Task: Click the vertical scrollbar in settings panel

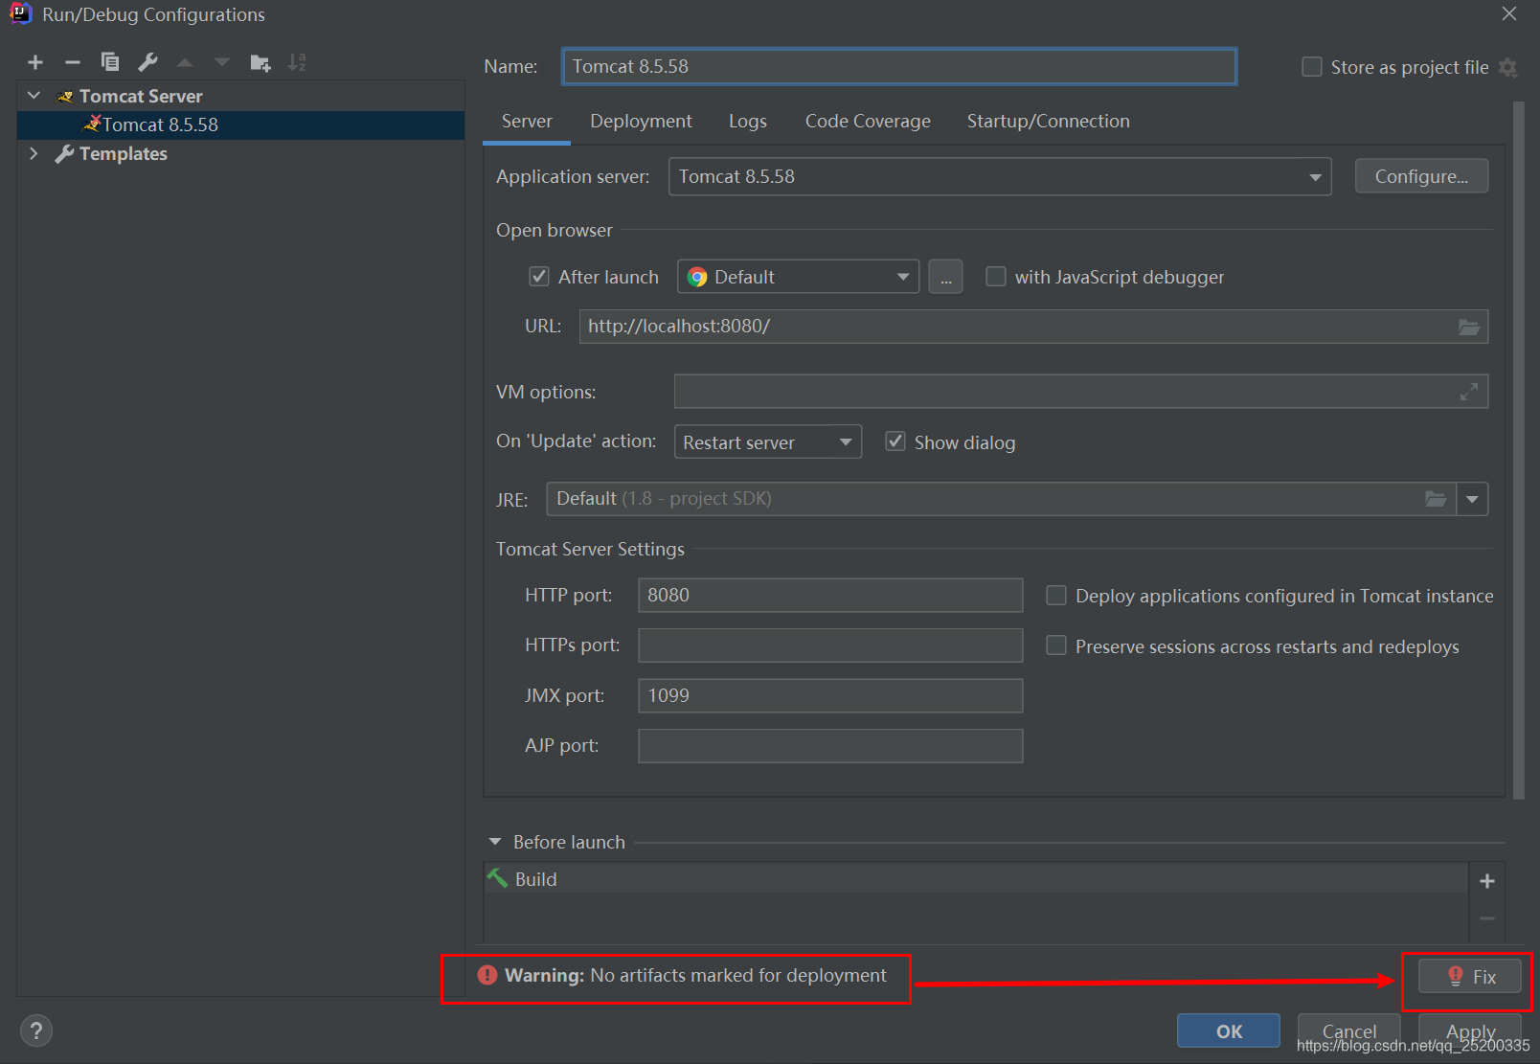Action: pyautogui.click(x=1518, y=450)
